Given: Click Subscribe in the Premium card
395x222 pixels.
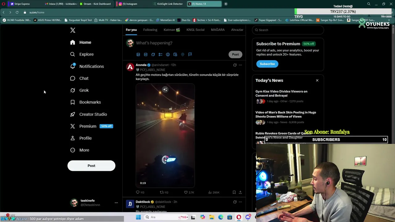Looking at the screenshot, I should tap(267, 64).
